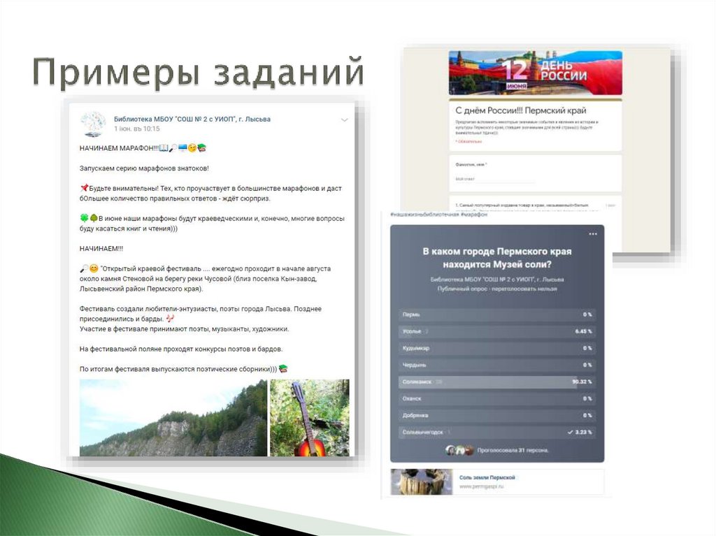This screenshot has height=536, width=716.
Task: Click the music notes emoji after барды
Action: tap(170, 319)
